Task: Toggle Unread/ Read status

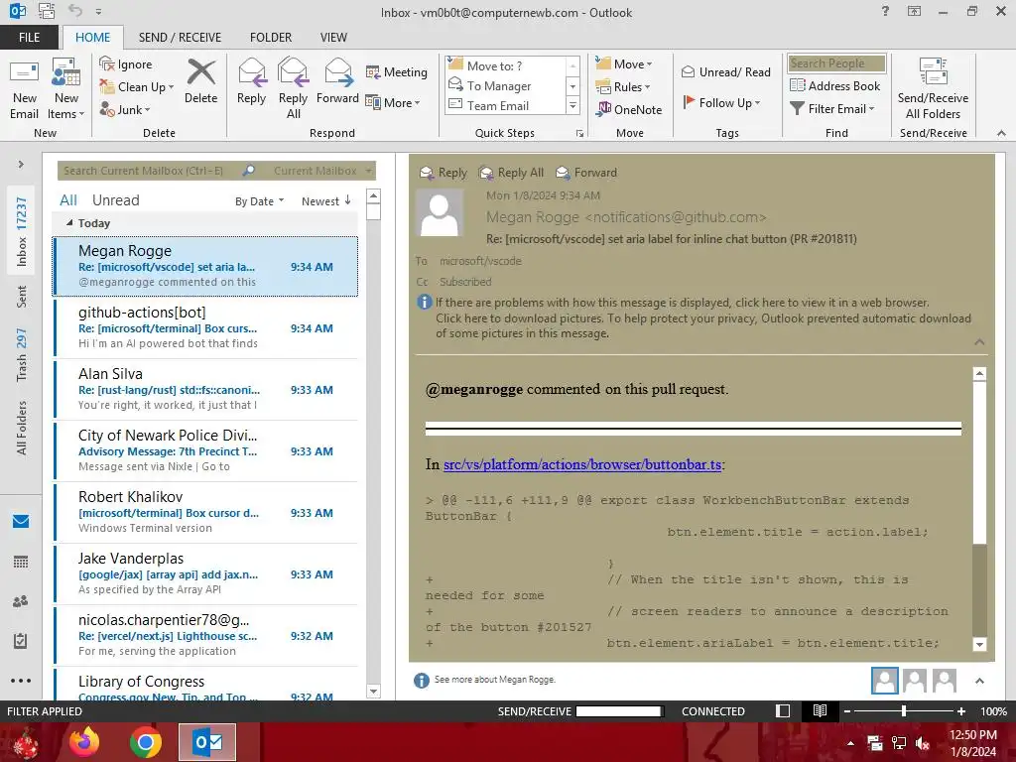Action: click(x=725, y=71)
